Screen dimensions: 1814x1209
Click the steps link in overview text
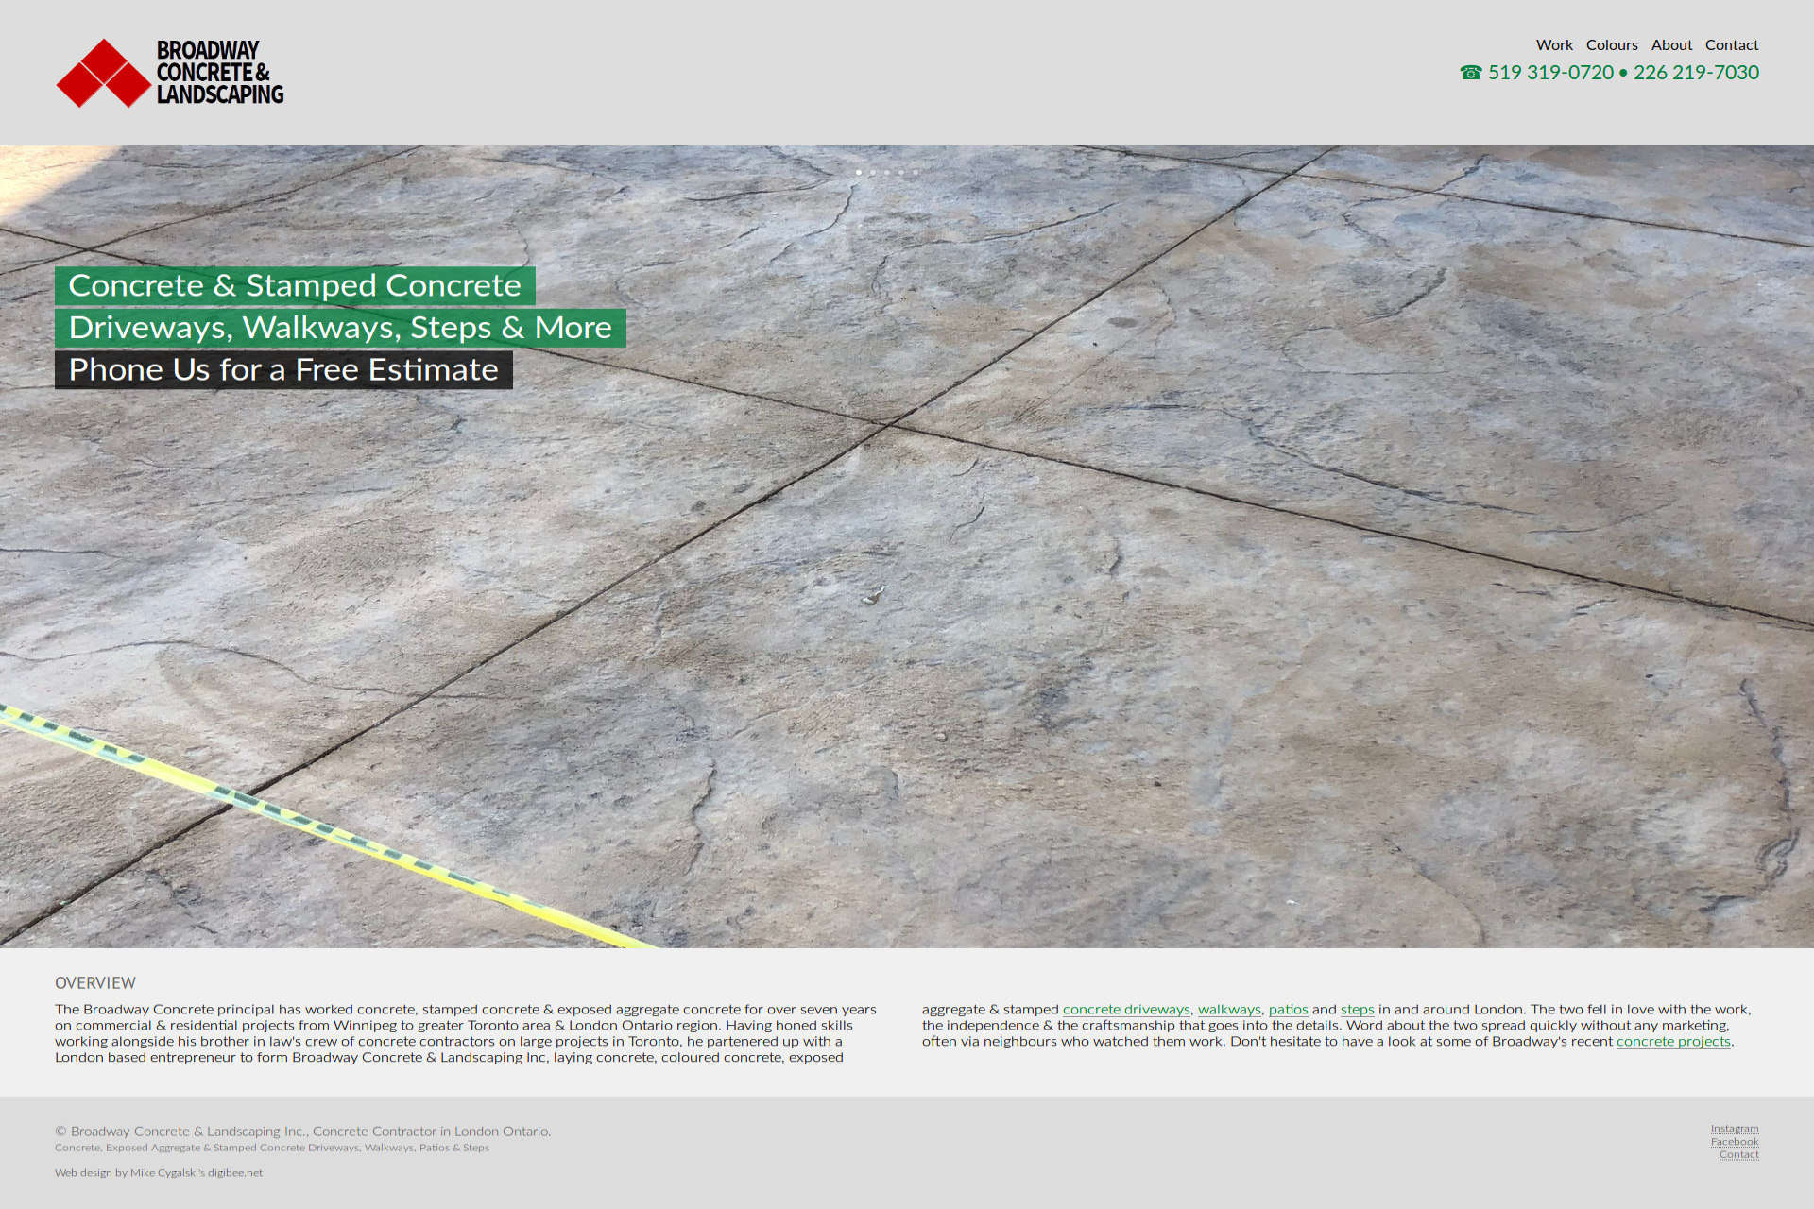1357,1009
